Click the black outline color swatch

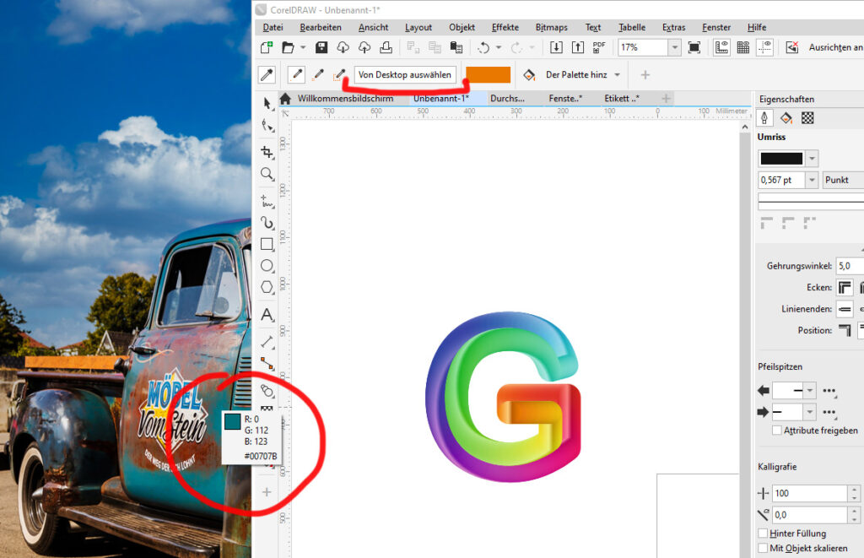pos(781,159)
